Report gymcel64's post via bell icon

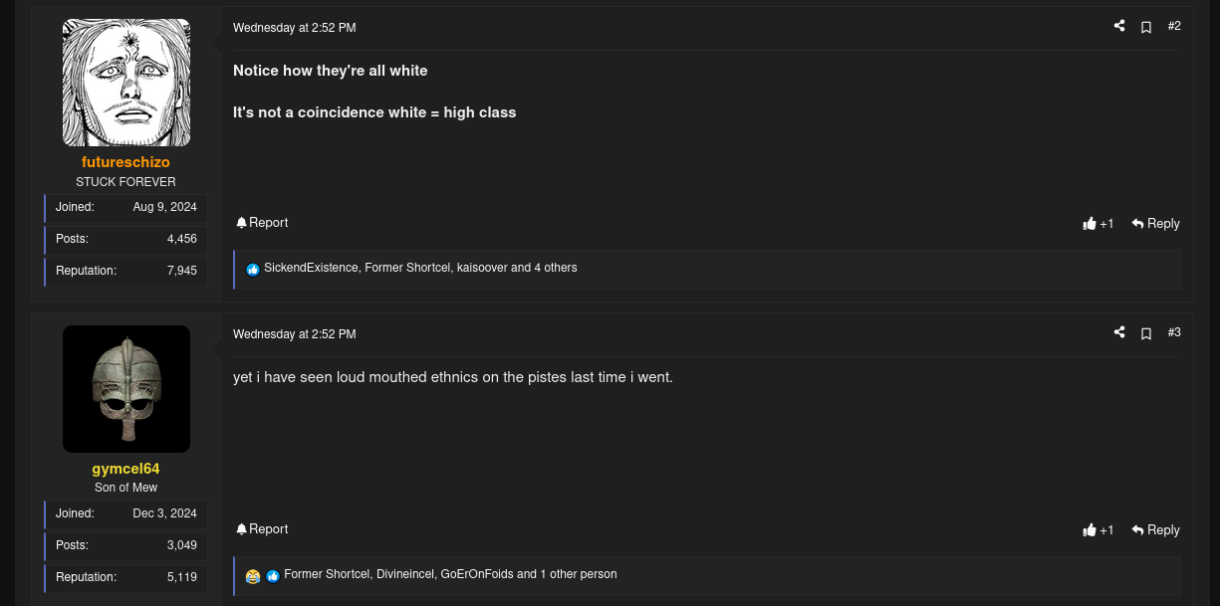(x=262, y=529)
